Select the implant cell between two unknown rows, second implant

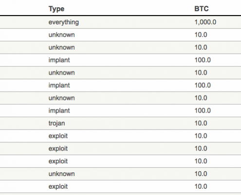tap(59, 85)
